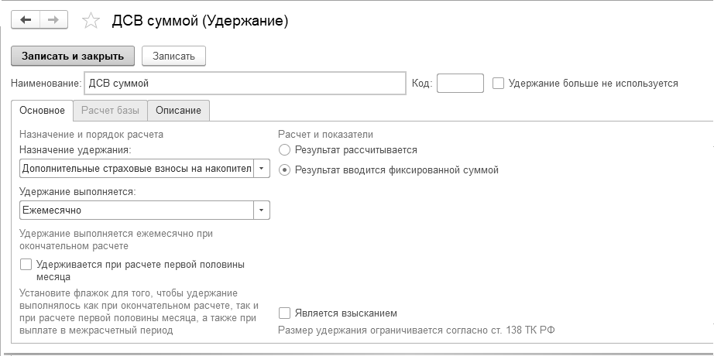
Task: Click into the 'Код' field
Action: 460,83
